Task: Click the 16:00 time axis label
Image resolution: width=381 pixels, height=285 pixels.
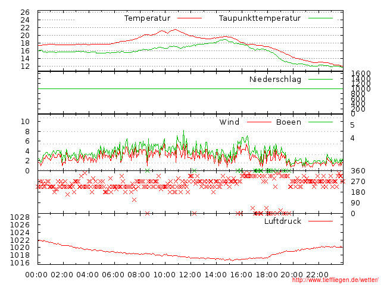Action: [241, 275]
